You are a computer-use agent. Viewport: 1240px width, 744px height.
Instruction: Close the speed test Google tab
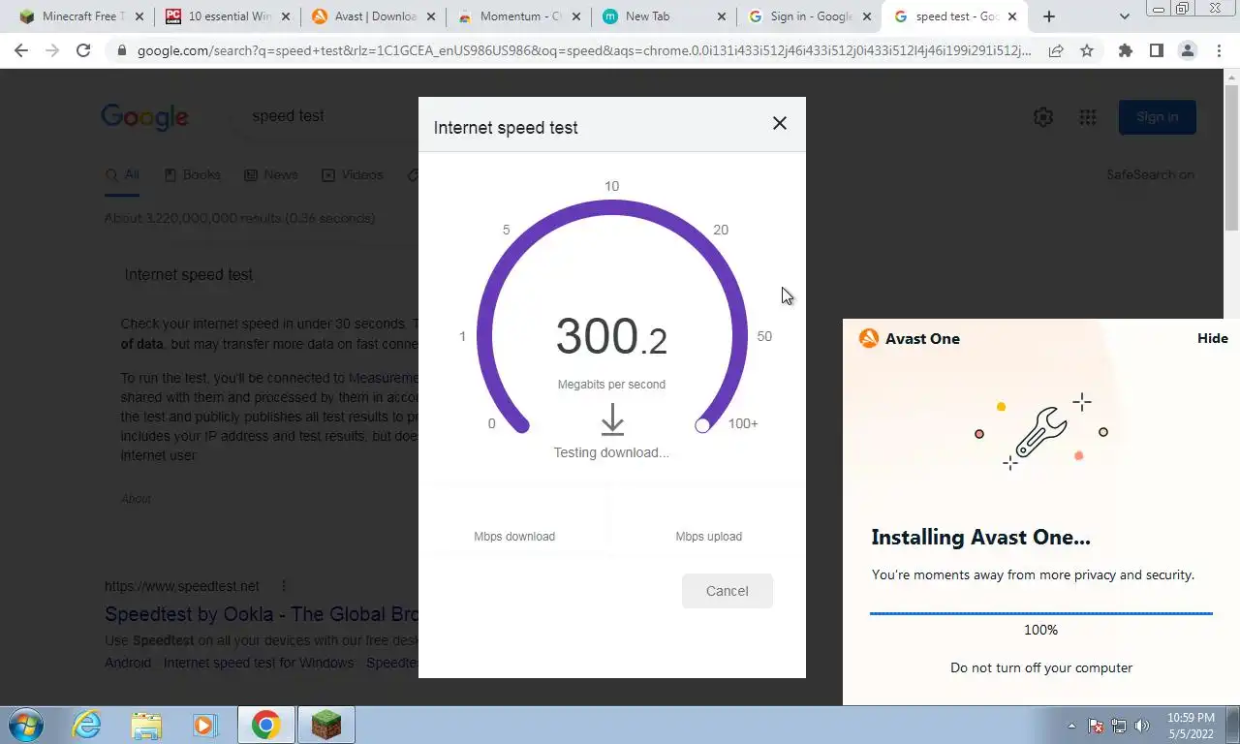point(1013,16)
